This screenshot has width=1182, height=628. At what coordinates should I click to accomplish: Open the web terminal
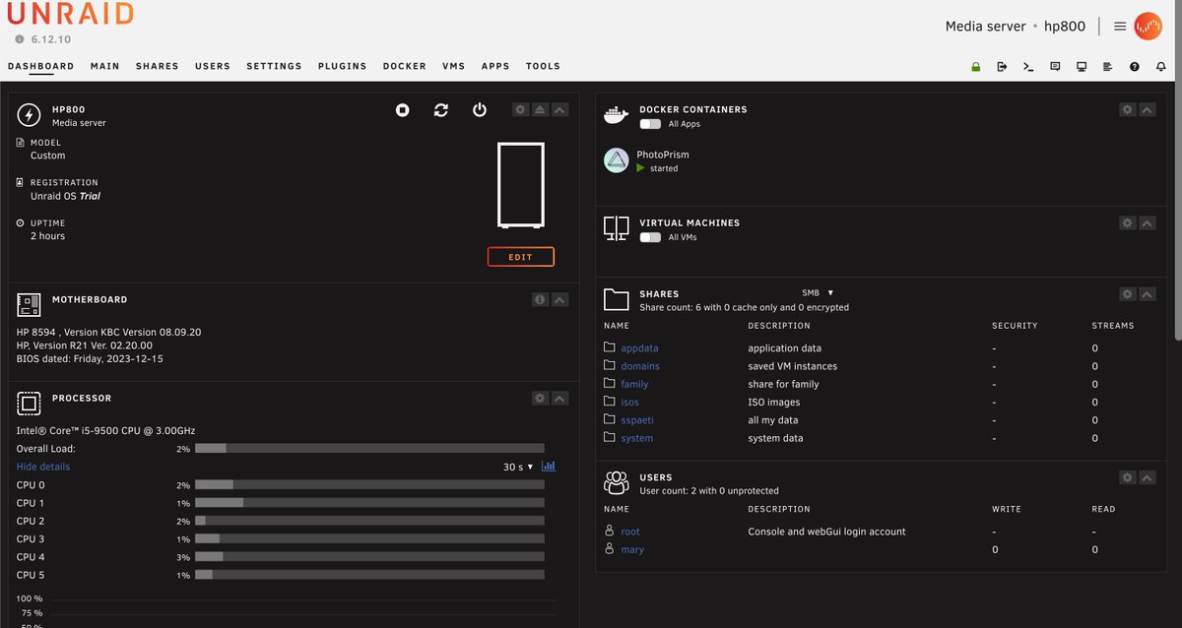[x=1028, y=66]
